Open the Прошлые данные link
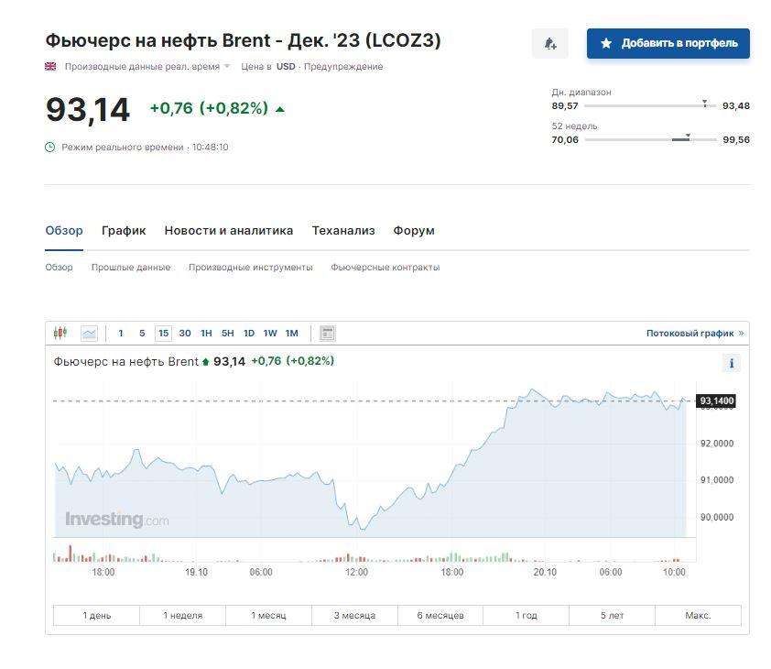 point(130,268)
